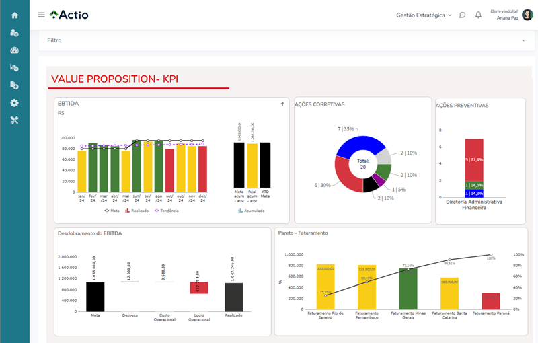The width and height of the screenshot is (538, 343).
Task: Click the red set/24 EBITDA bar
Action: (169, 170)
